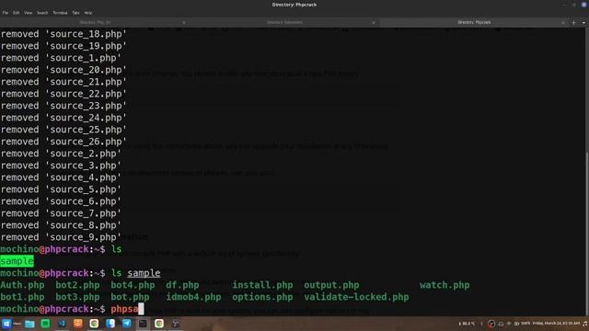
Task: Click the line removed 'source_5.php'
Action: coord(61,189)
